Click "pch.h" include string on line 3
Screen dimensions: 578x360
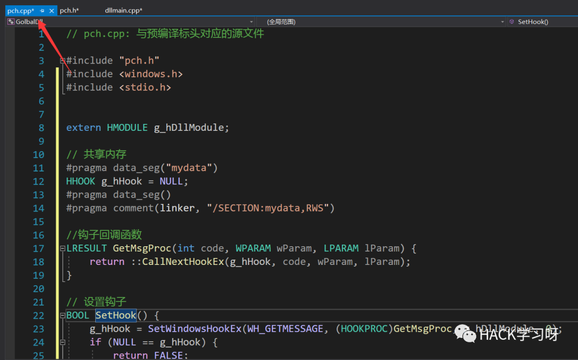pyautogui.click(x=139, y=61)
